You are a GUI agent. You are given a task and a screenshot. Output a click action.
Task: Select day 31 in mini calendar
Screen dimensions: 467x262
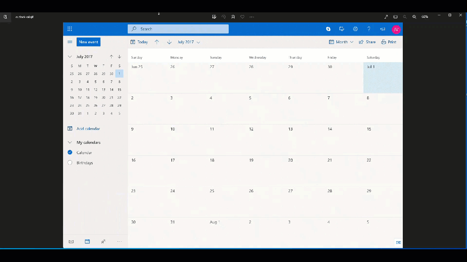pos(80,114)
